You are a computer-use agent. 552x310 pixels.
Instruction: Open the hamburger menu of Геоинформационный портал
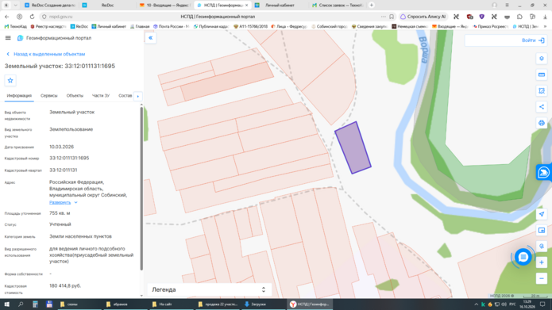8,38
